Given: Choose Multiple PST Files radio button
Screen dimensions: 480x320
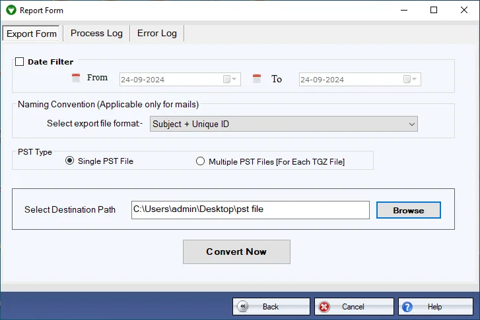Looking at the screenshot, I should pos(200,161).
